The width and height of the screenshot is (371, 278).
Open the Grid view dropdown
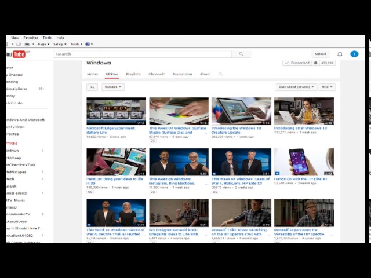coord(327,87)
